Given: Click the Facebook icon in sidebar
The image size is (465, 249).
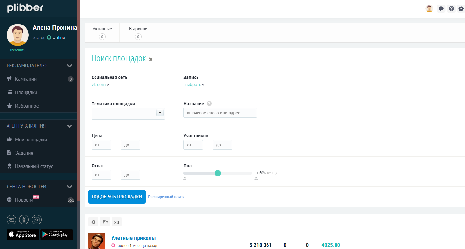Looking at the screenshot, I should pyautogui.click(x=24, y=220).
